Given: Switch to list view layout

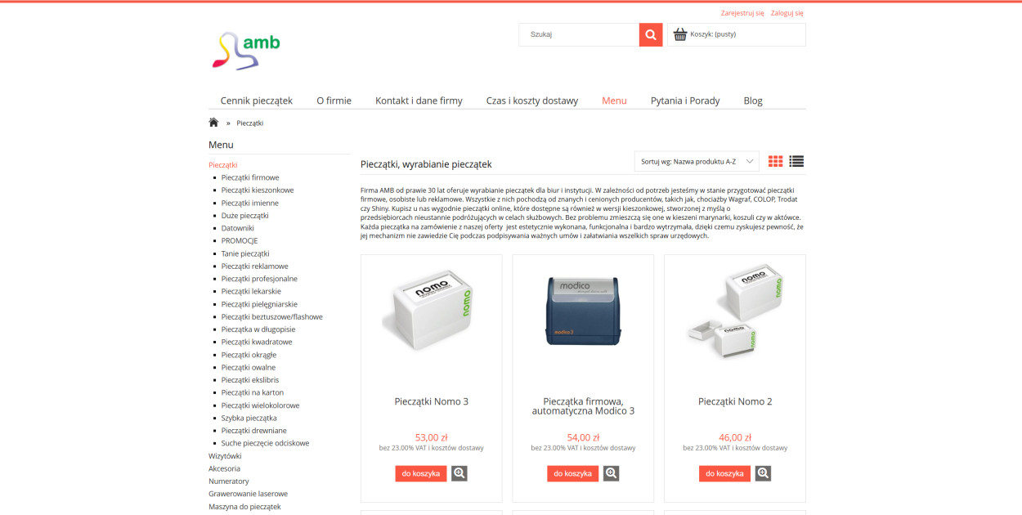Looking at the screenshot, I should point(796,161).
